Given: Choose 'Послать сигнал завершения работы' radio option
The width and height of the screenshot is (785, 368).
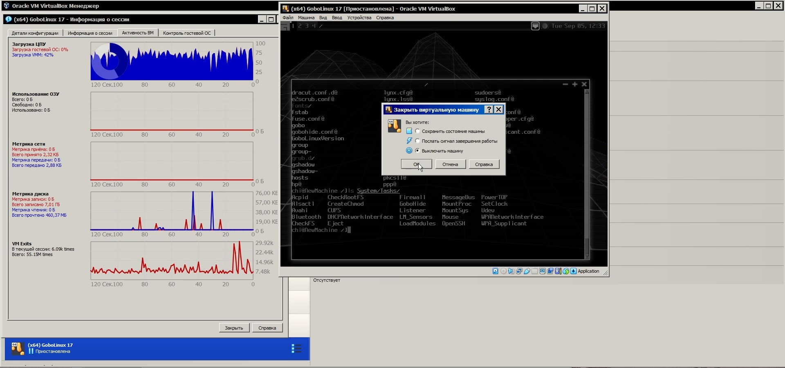Looking at the screenshot, I should (x=417, y=141).
